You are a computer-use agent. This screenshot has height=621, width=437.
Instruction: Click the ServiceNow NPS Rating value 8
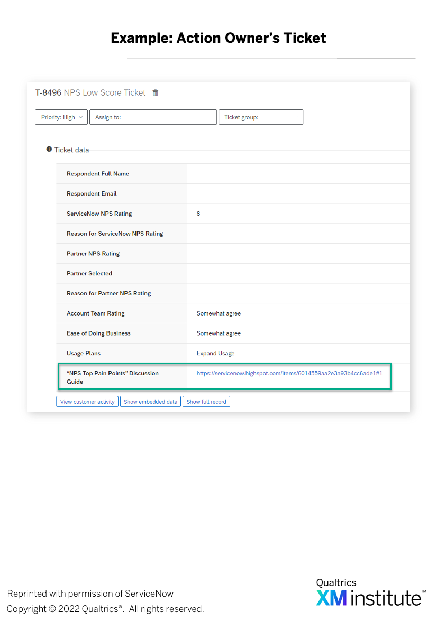tap(198, 214)
